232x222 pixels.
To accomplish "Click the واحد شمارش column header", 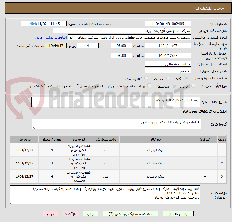I will pyautogui.click(x=106, y=139).
